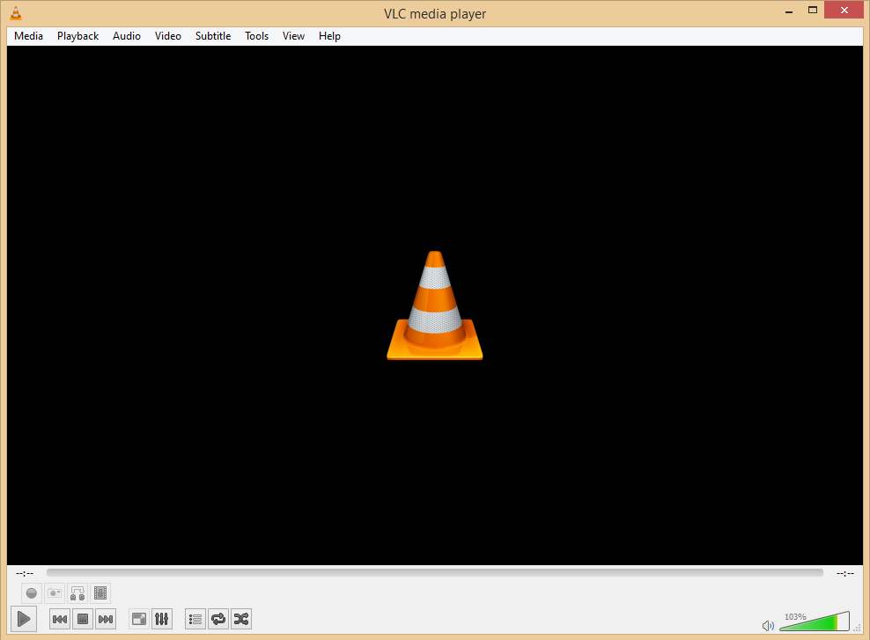Toggle random shuffle playback
Image resolution: width=870 pixels, height=640 pixels.
point(241,619)
